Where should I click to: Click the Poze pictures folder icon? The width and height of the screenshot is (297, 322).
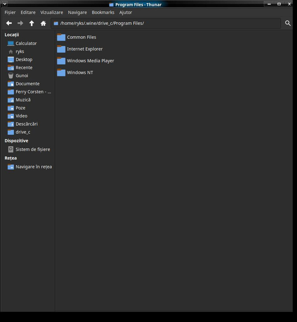pyautogui.click(x=11, y=108)
